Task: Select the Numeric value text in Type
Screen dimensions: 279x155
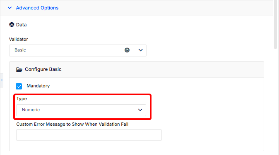Action: click(31, 110)
